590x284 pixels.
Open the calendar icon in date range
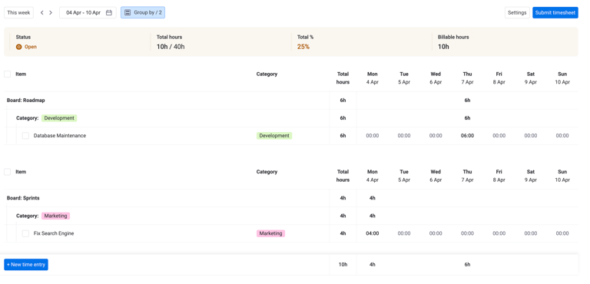tap(109, 13)
